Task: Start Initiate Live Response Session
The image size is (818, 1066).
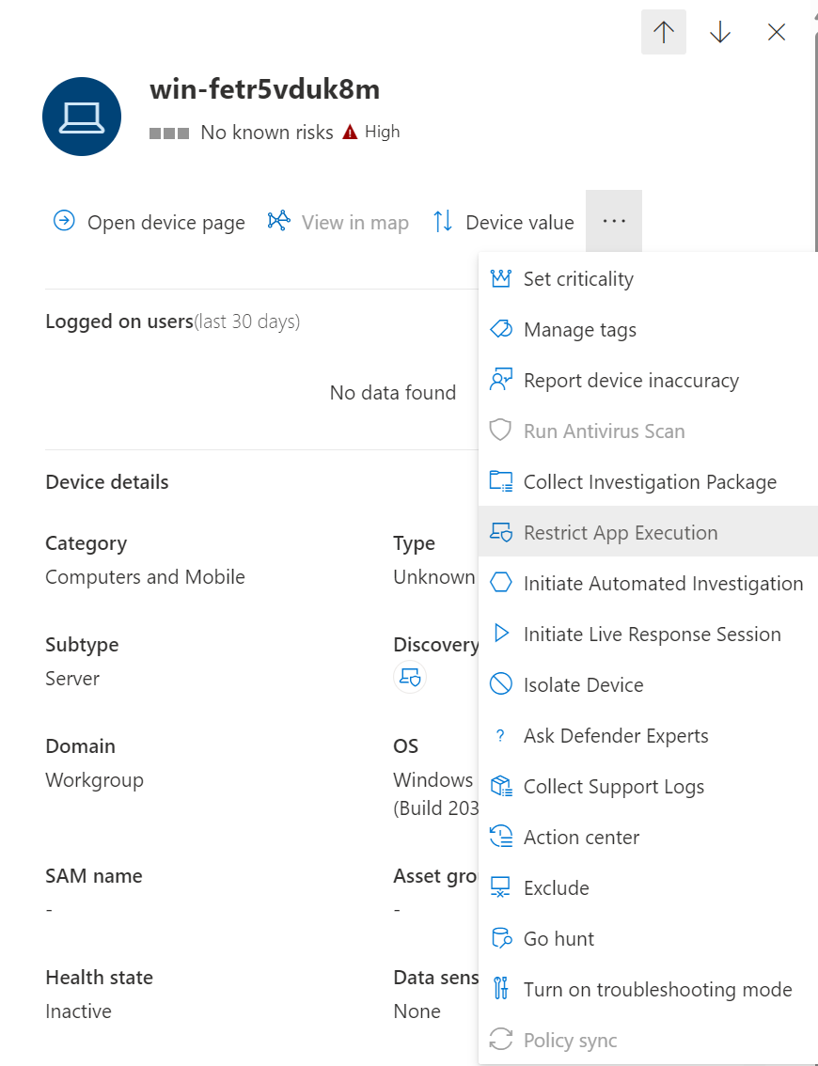Action: [652, 635]
